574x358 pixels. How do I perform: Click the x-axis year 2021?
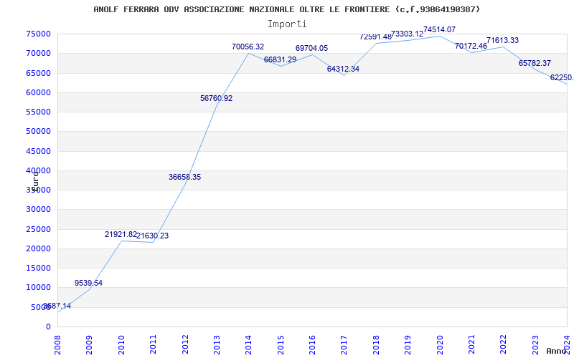pos(471,344)
